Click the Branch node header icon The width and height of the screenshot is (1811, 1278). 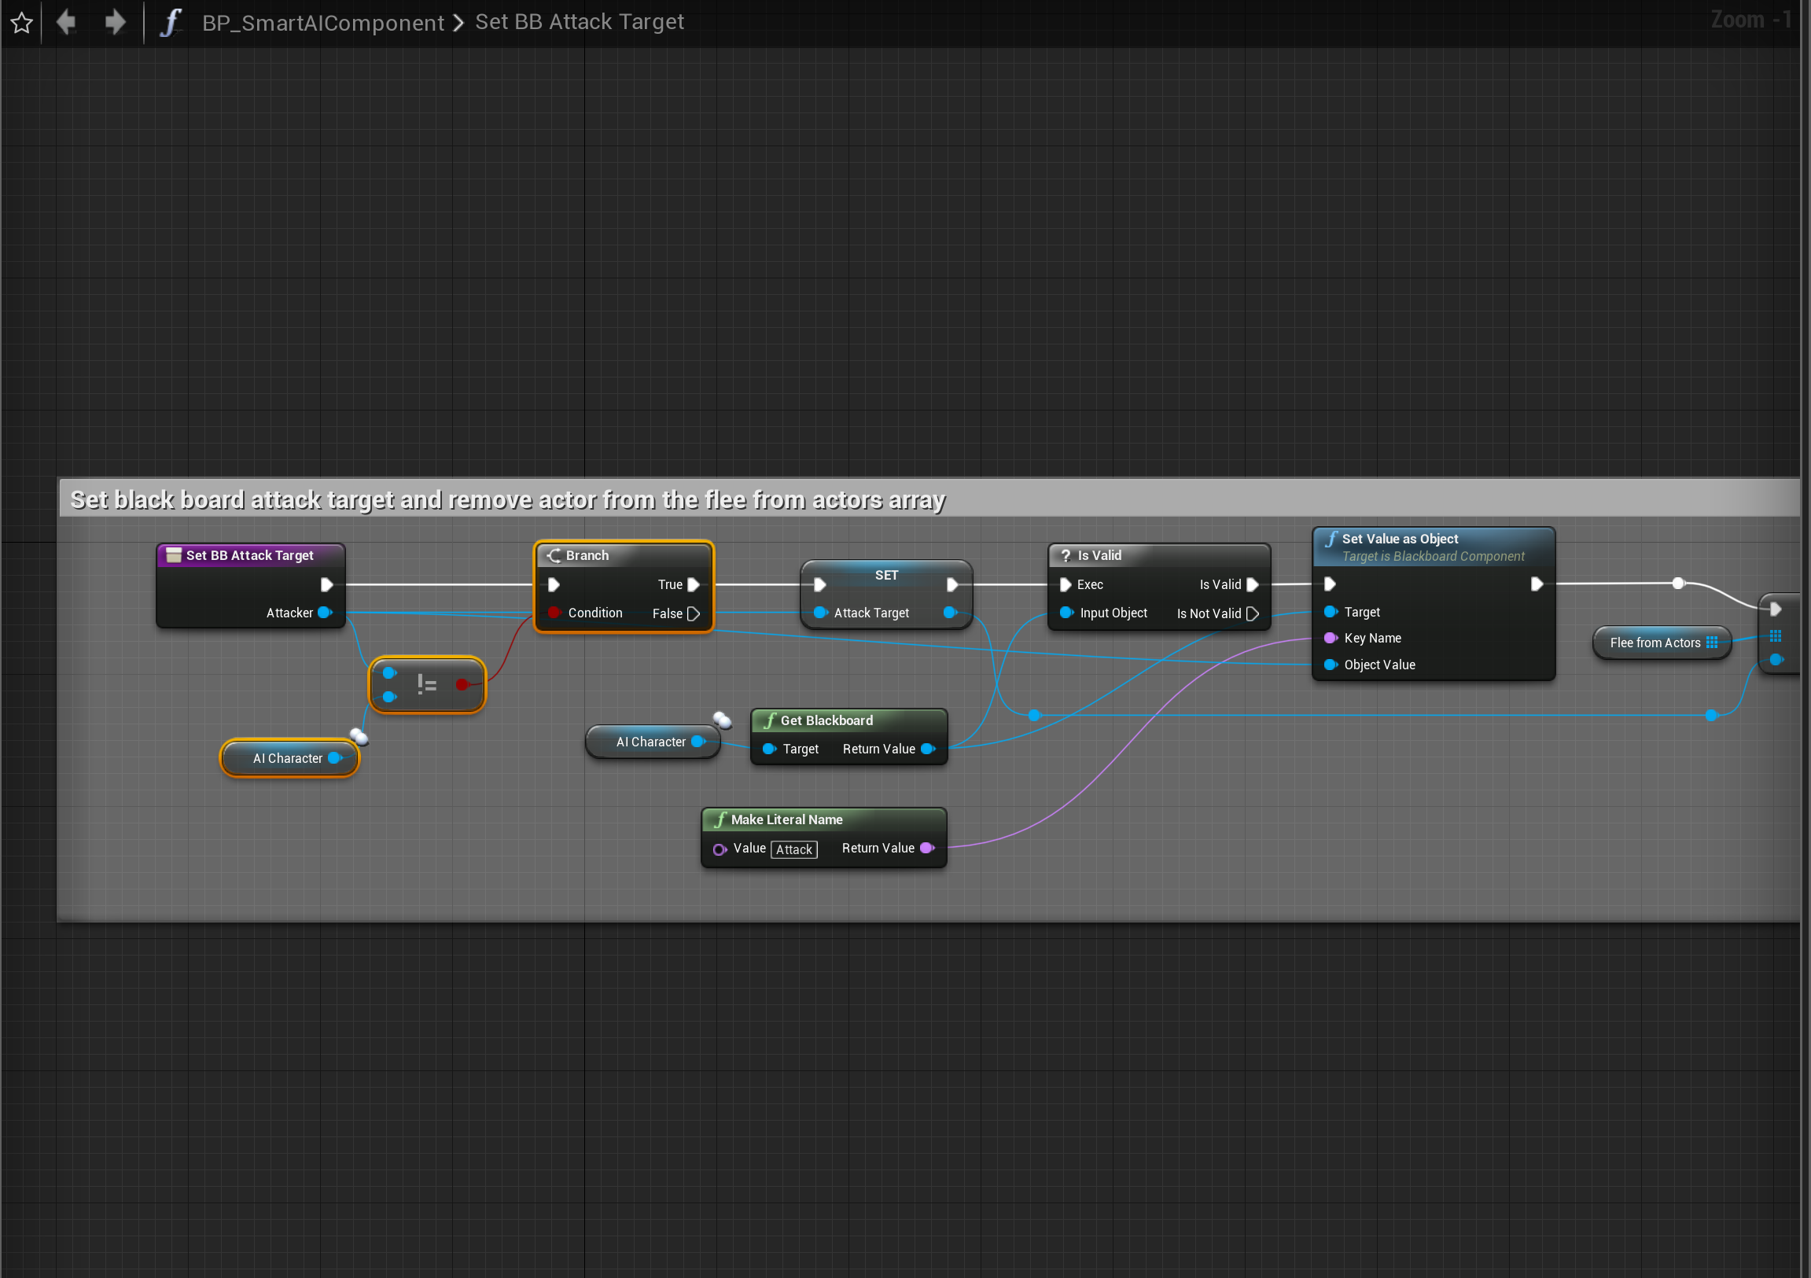pyautogui.click(x=554, y=555)
